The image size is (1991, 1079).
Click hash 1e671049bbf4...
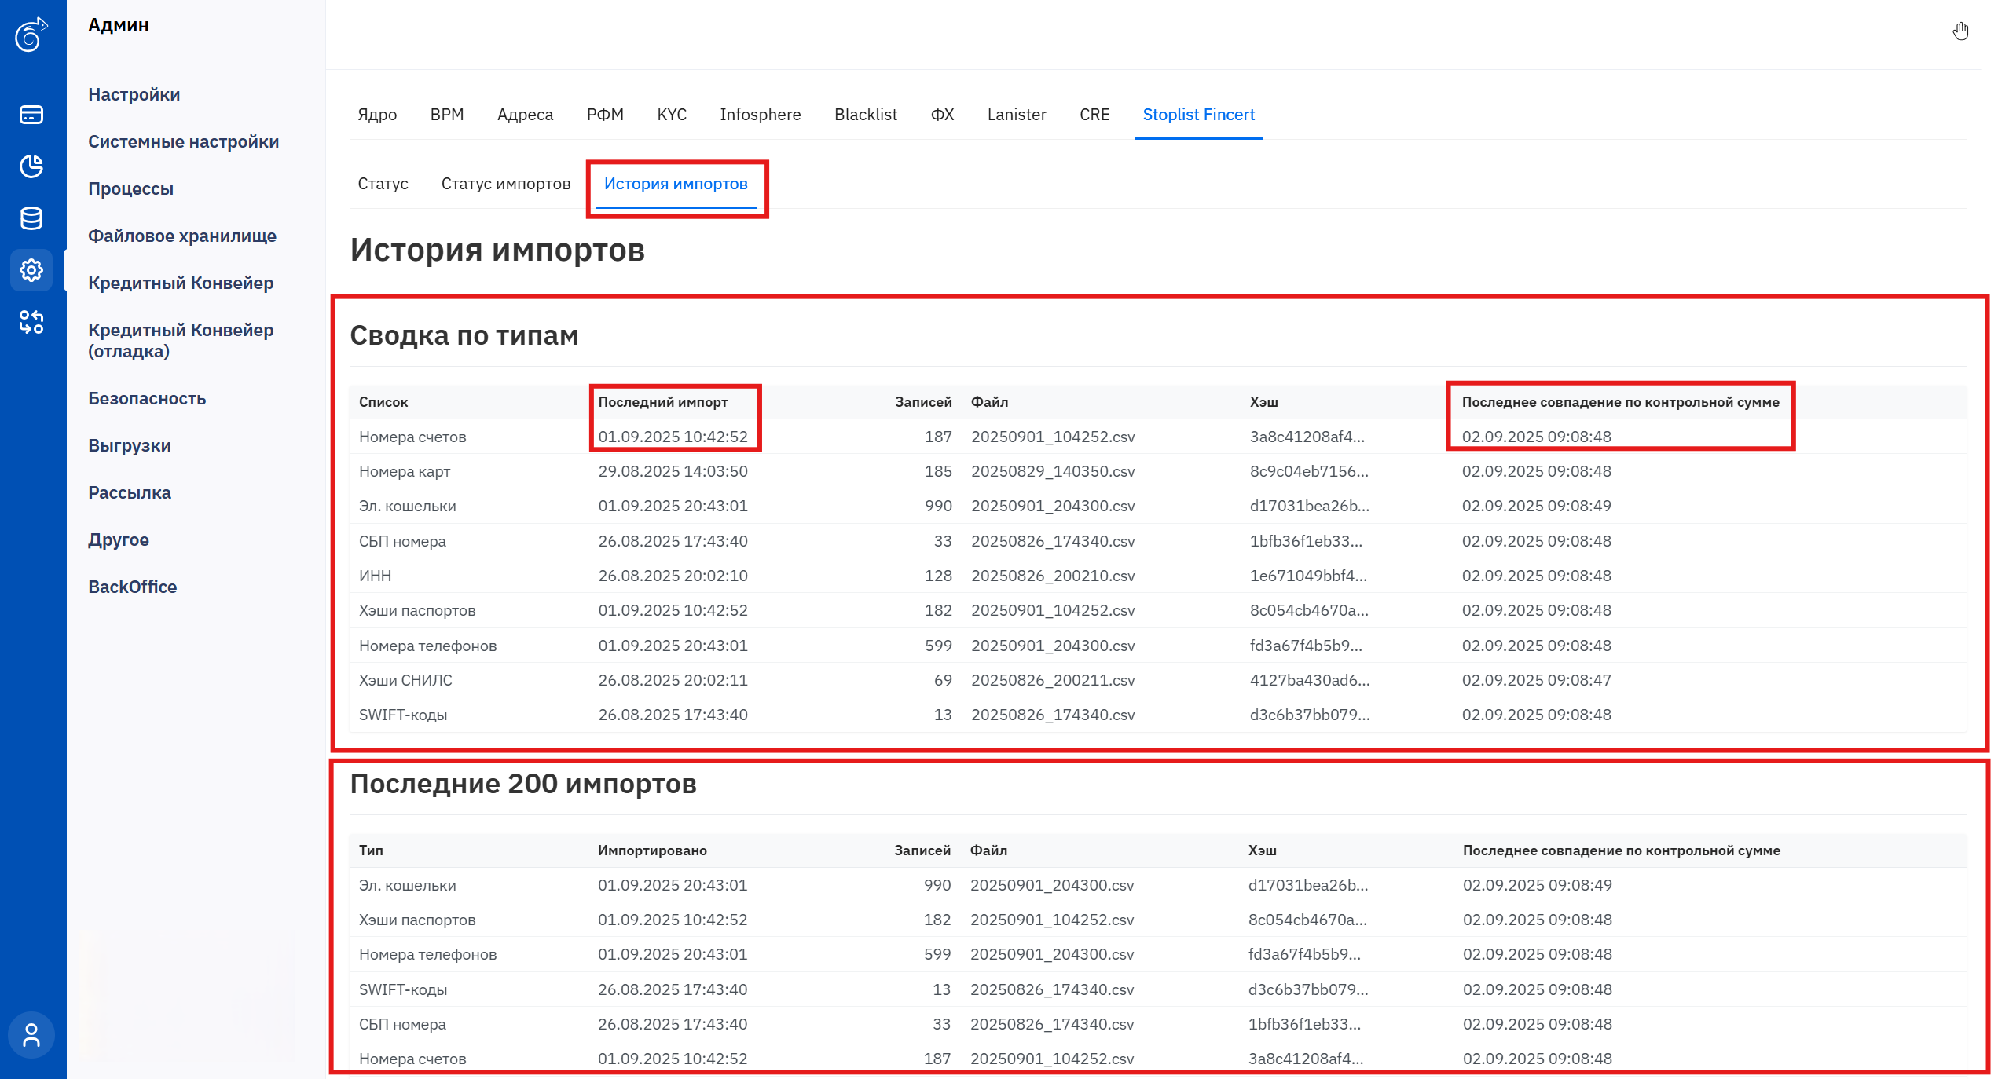click(x=1308, y=576)
